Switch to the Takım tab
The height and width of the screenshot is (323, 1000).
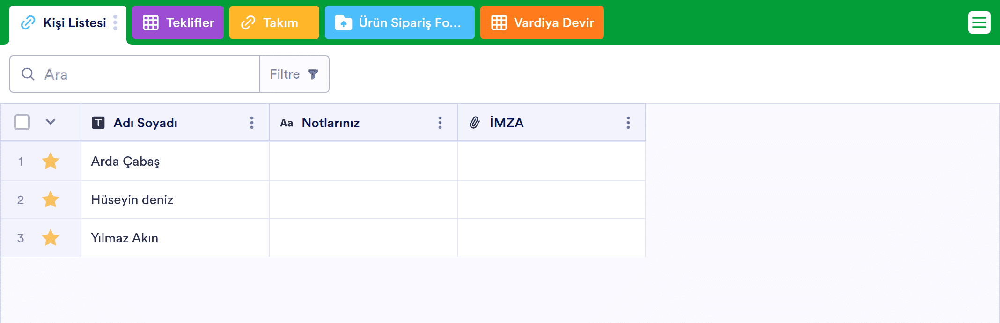[274, 22]
